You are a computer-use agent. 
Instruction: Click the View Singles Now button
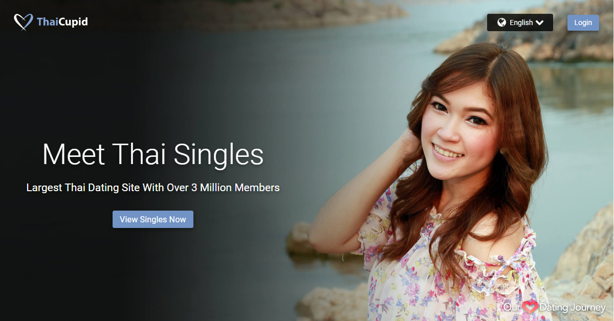tap(153, 219)
